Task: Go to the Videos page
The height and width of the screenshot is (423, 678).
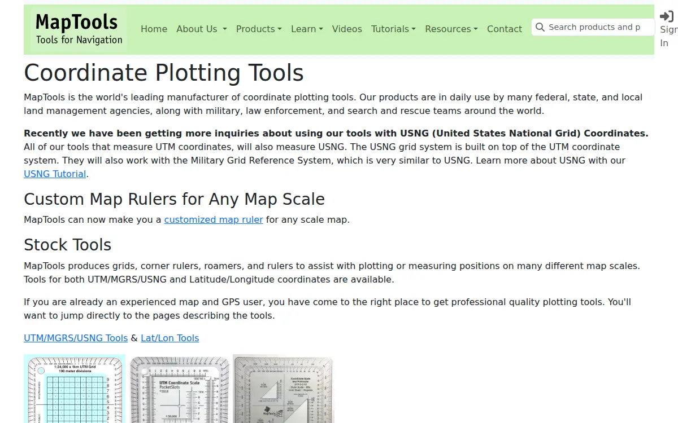Action: 347,29
